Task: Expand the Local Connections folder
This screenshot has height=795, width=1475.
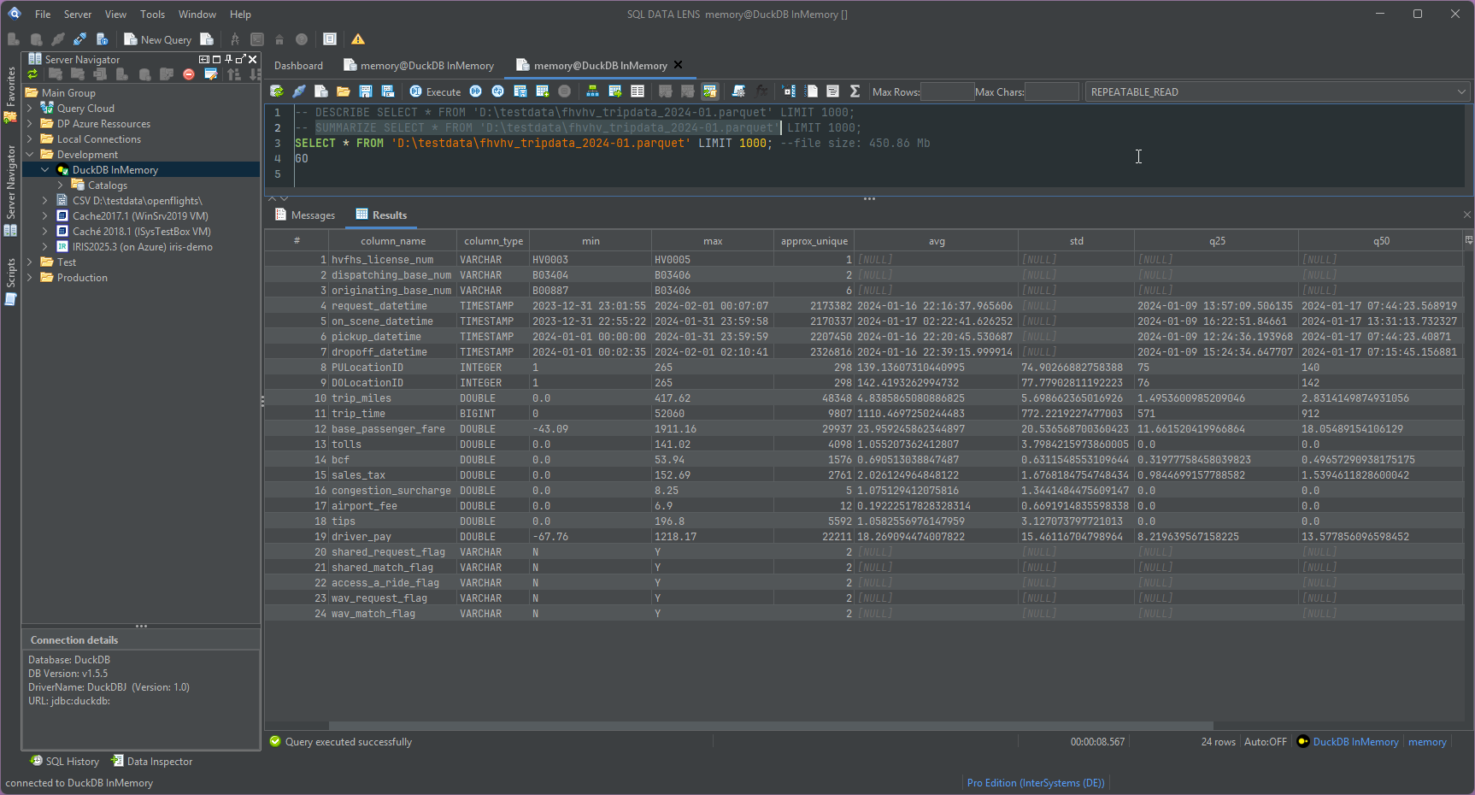Action: [30, 139]
